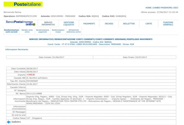Open the CARTE menu
This screenshot has width=184, height=125.
(x=149, y=24)
